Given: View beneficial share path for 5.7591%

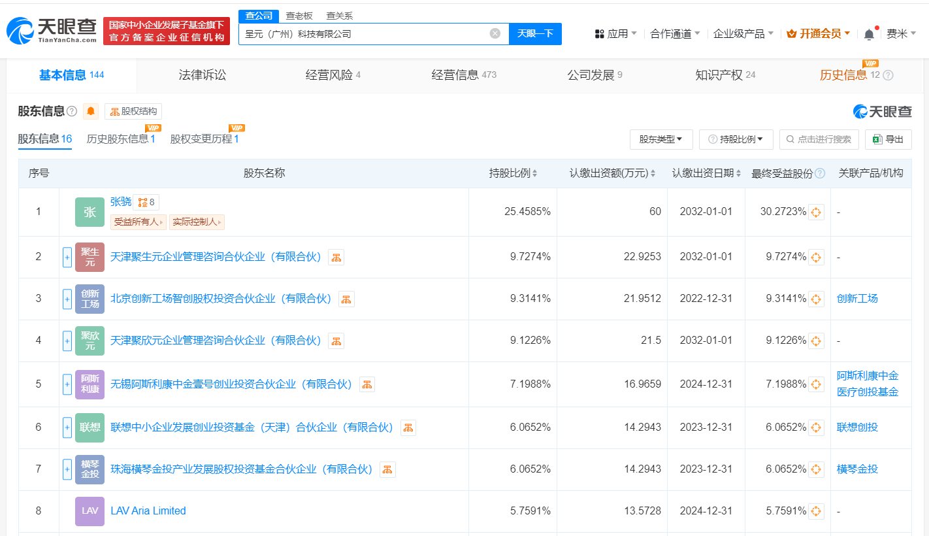Looking at the screenshot, I should [816, 511].
